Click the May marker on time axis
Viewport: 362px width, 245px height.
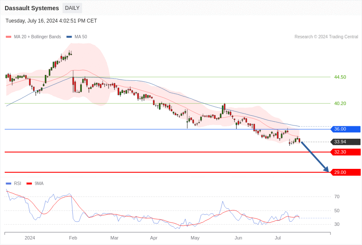click(195, 238)
